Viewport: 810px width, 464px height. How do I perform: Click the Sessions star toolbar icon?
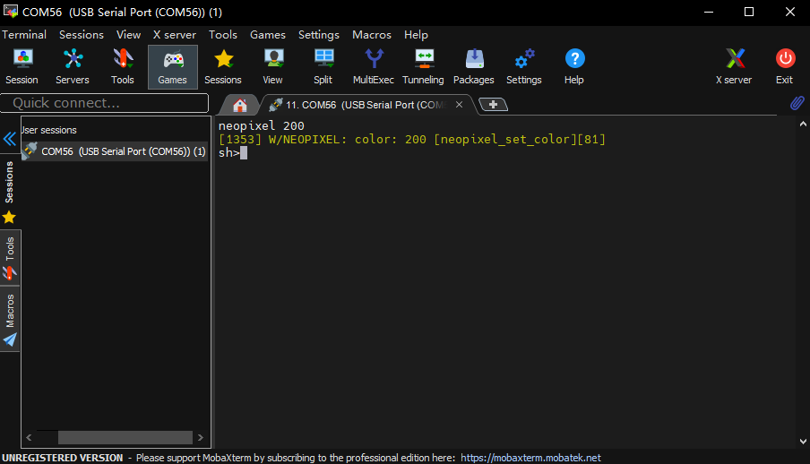click(x=222, y=66)
